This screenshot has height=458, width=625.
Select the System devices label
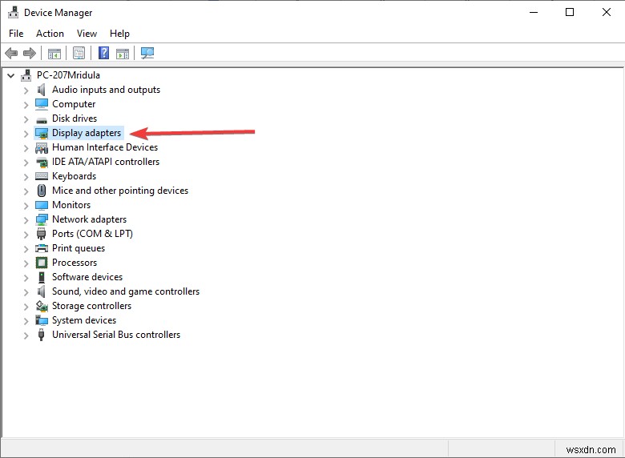click(84, 320)
